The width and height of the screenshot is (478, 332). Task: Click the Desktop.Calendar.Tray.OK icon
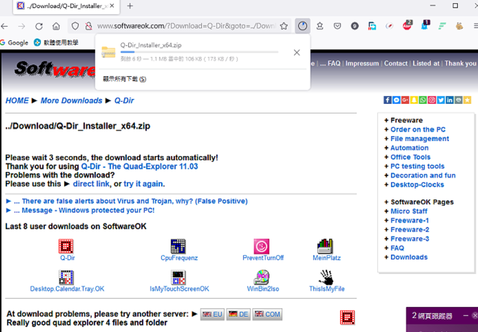tap(66, 277)
